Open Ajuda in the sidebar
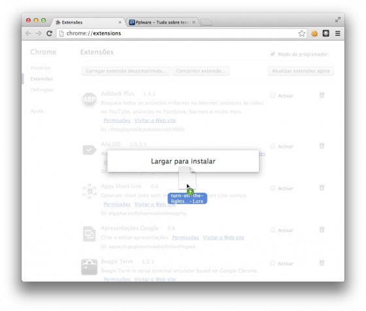The height and width of the screenshot is (311, 366). point(37,111)
